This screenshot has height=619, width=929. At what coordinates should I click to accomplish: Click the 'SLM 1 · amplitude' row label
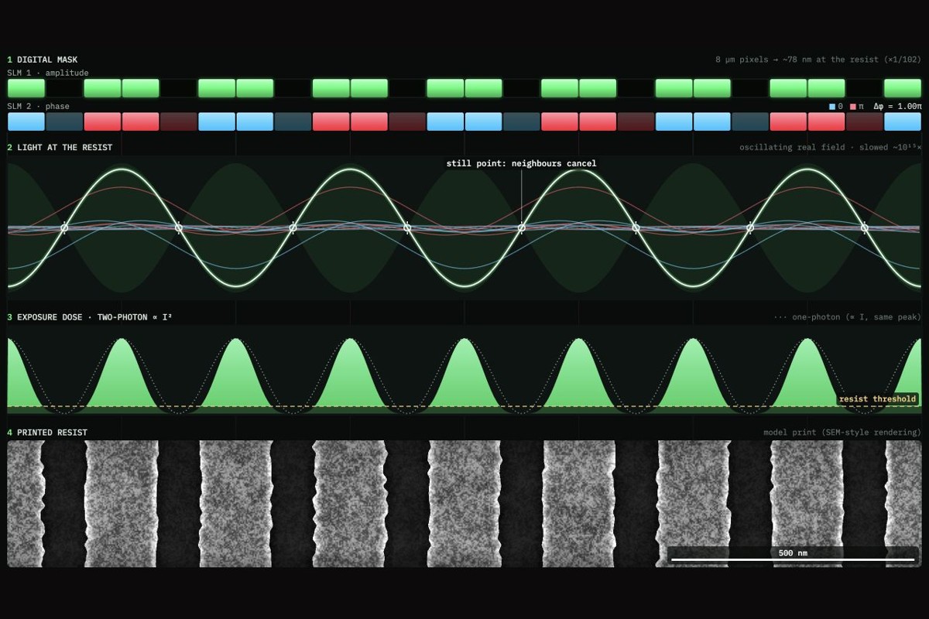coord(48,73)
